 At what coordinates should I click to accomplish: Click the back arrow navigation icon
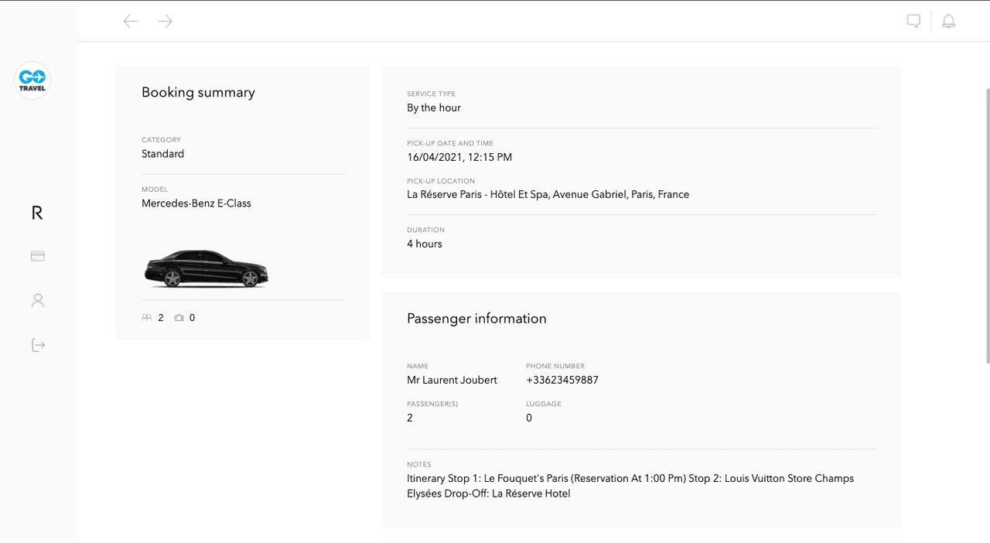coord(131,21)
